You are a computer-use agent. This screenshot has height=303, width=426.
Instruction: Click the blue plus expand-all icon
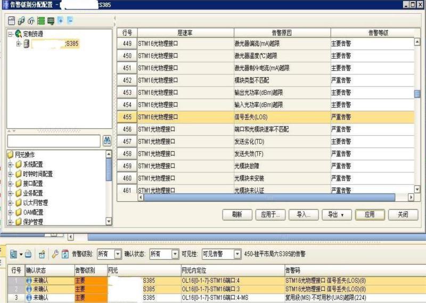click(x=60, y=21)
